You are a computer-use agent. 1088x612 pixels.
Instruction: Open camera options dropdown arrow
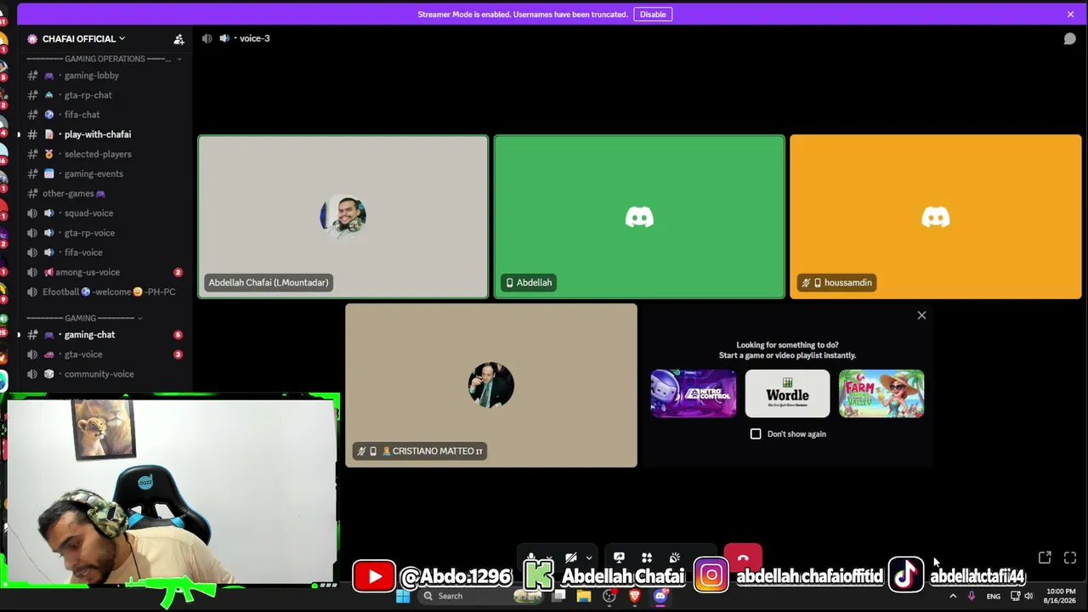pos(588,558)
